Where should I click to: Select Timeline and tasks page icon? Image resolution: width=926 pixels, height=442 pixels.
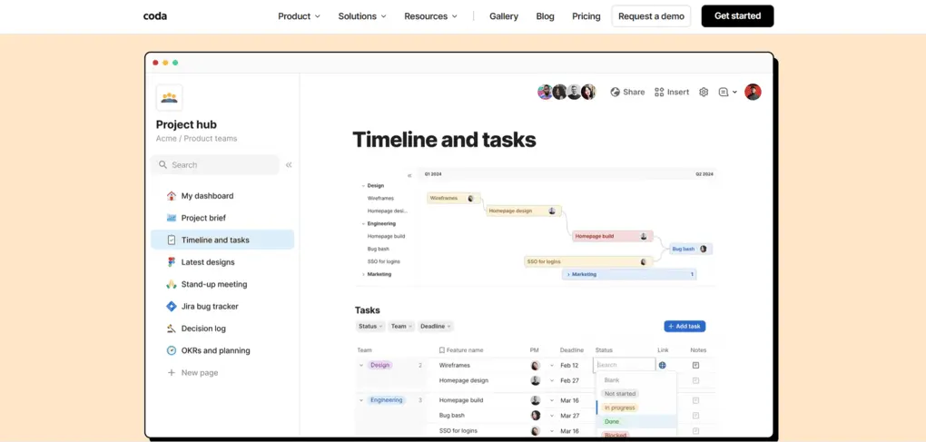point(172,241)
